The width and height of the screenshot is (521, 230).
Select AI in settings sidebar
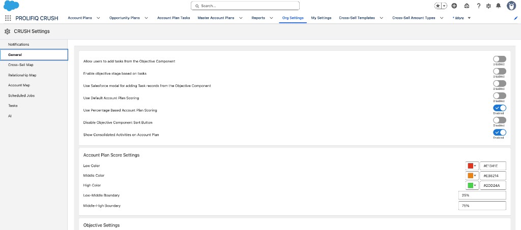(x=34, y=116)
